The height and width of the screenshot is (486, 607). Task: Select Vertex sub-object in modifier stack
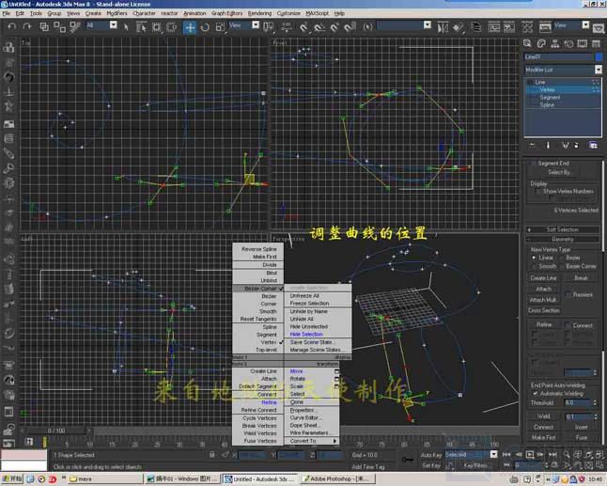click(x=547, y=89)
